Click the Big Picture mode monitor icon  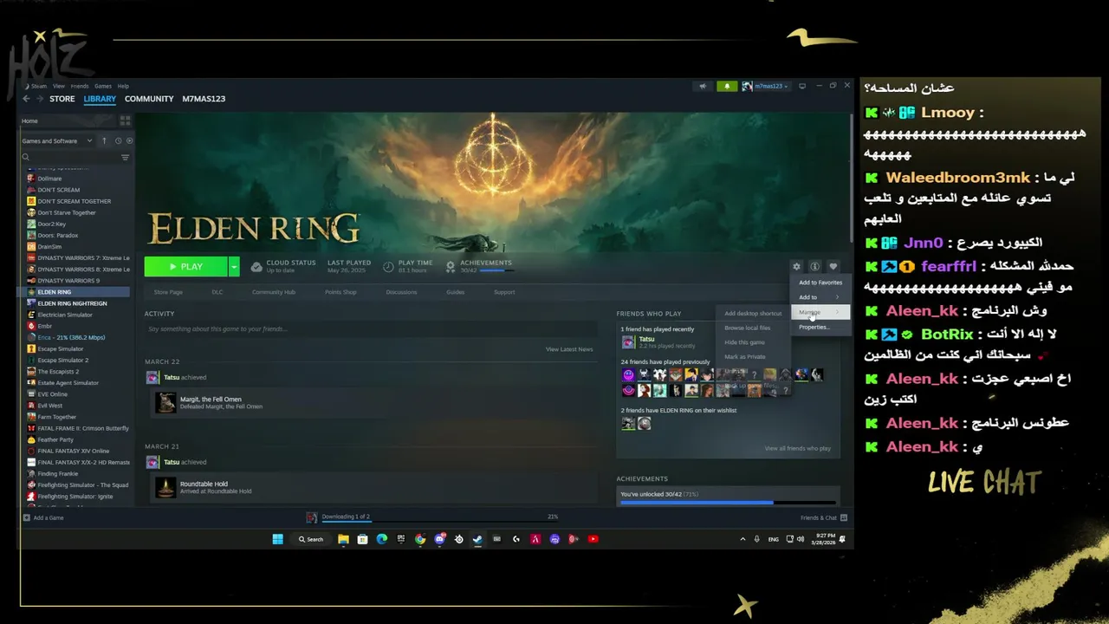click(x=802, y=86)
